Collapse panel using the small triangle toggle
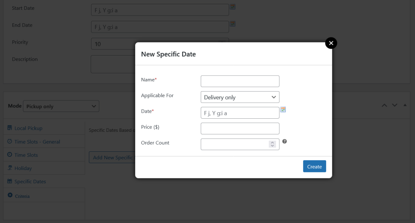 (x=405, y=105)
